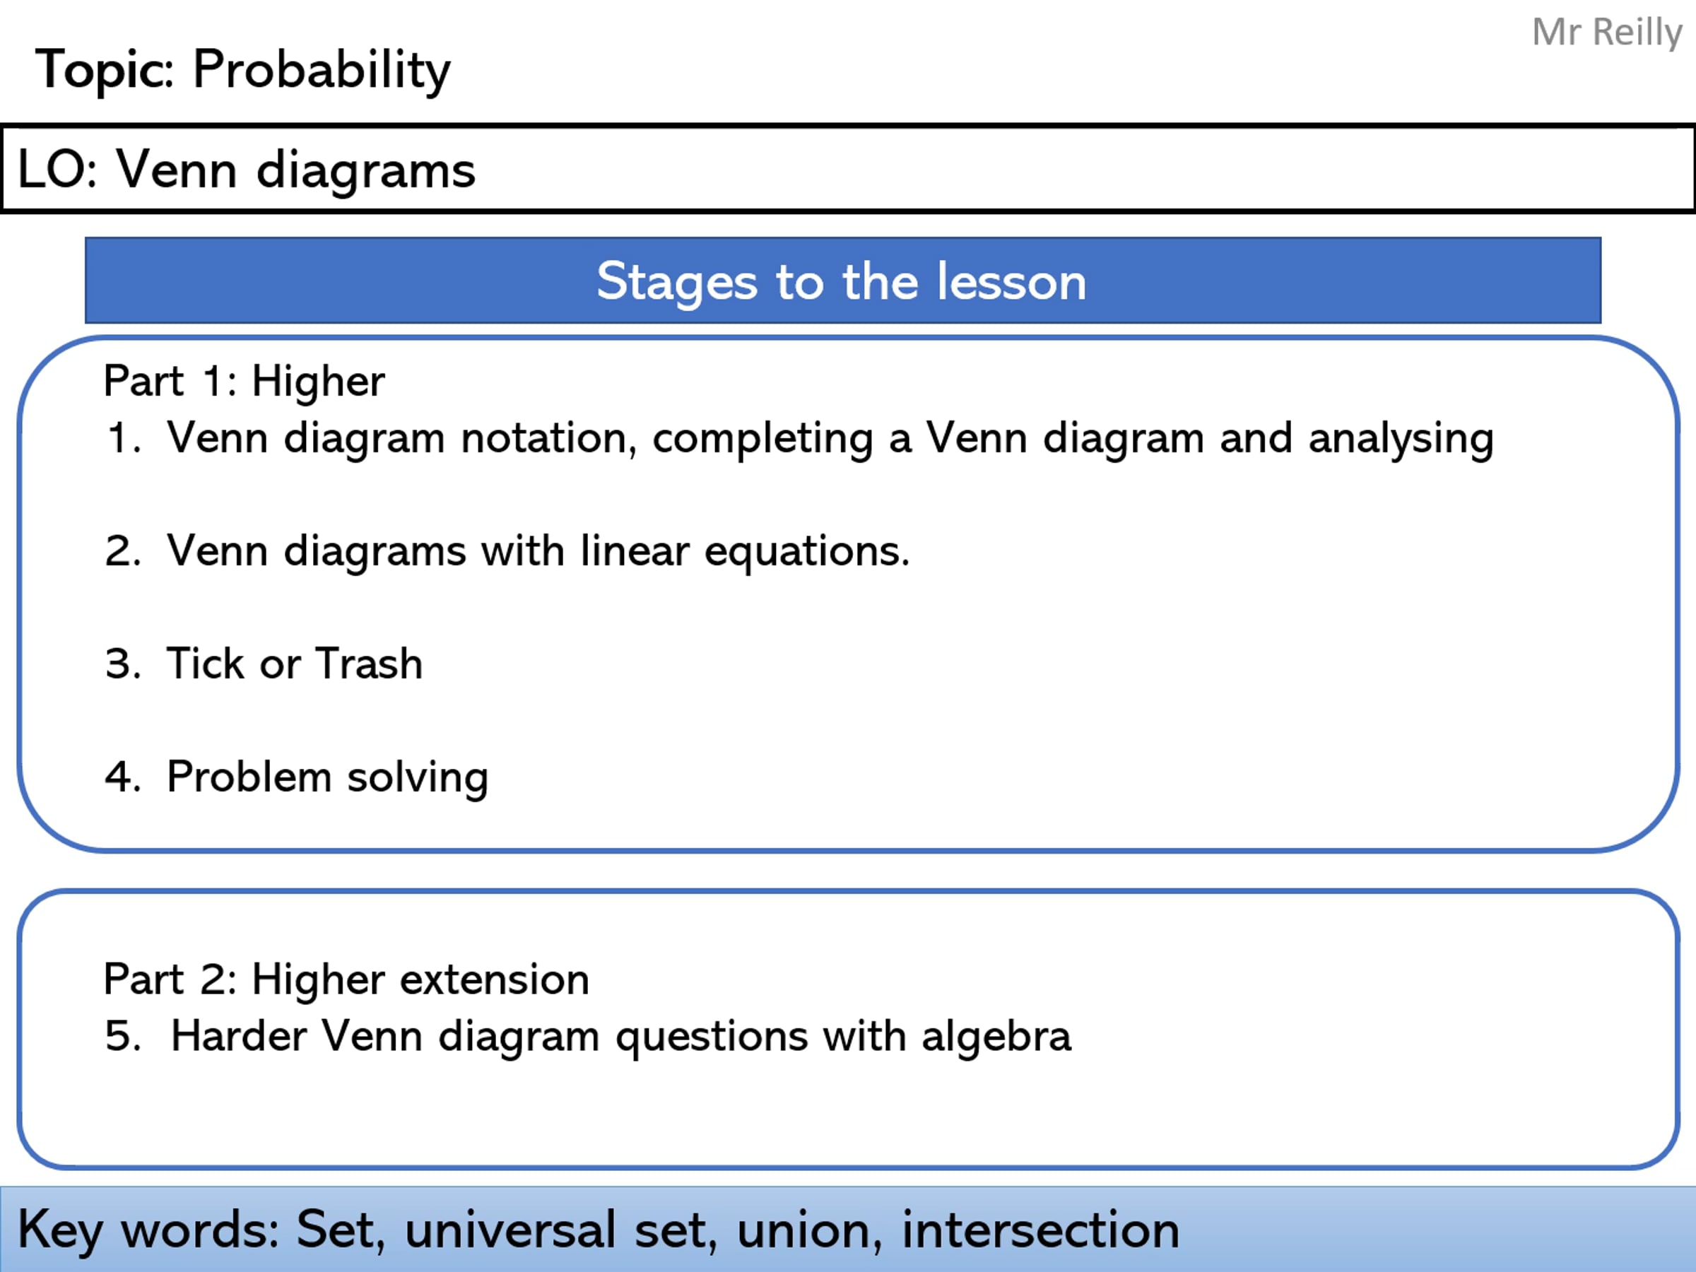This screenshot has width=1696, height=1272.
Task: Click 'Harder Venn diagram questions with algebra'
Action: 620,1037
